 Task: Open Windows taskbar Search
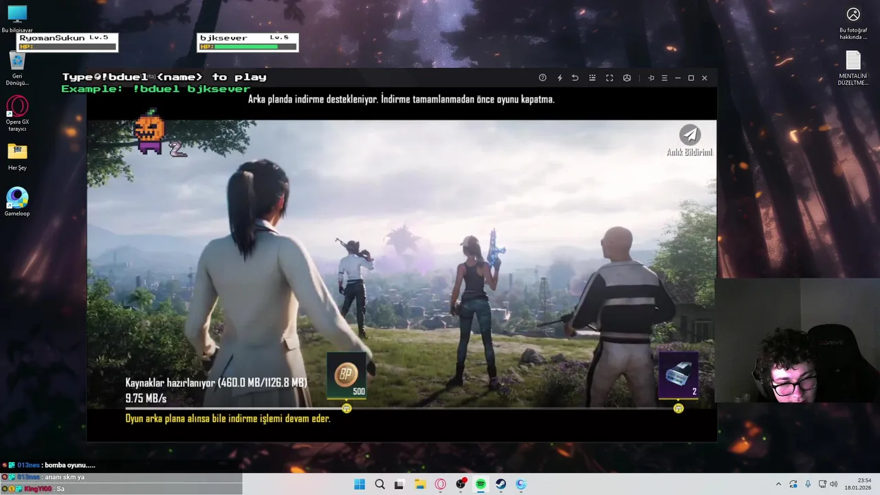pyautogui.click(x=379, y=484)
